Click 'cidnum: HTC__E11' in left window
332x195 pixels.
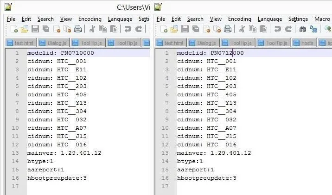57,69
